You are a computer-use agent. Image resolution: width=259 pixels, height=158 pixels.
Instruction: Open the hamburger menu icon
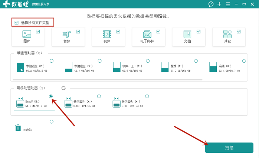click(x=228, y=4)
